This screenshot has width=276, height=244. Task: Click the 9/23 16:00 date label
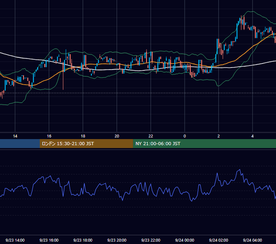pos(49,240)
